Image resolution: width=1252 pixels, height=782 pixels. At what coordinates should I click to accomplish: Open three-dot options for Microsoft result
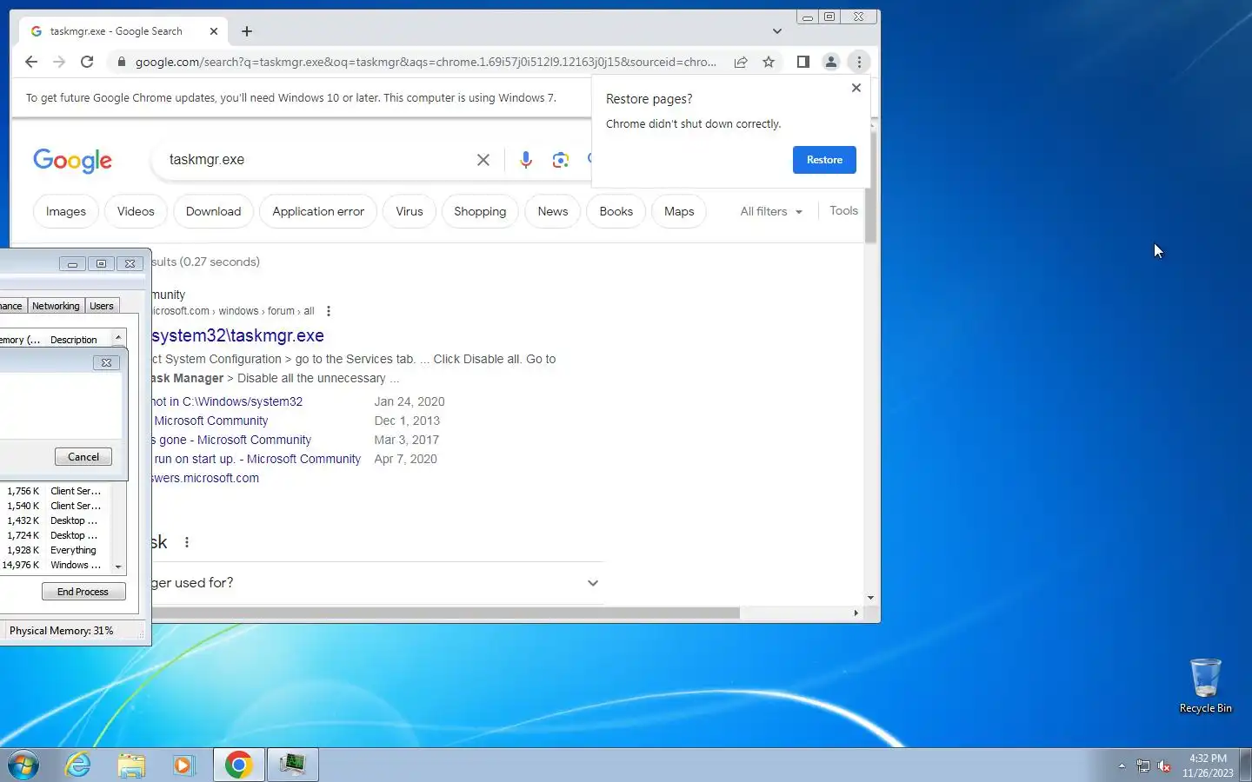[328, 311]
